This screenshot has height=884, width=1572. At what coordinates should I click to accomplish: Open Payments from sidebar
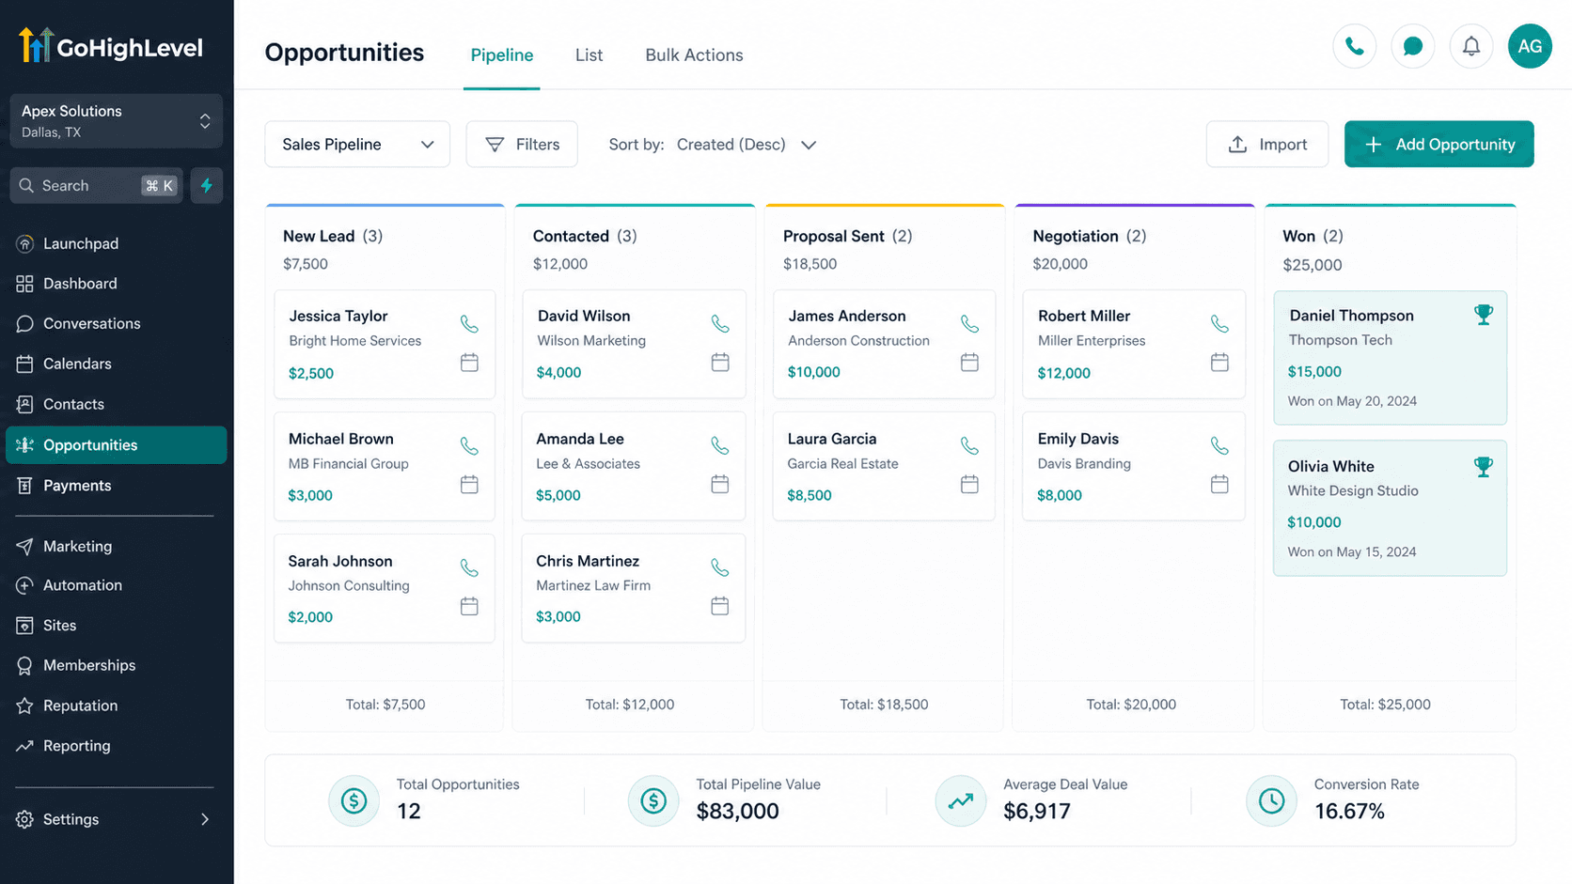click(x=117, y=486)
